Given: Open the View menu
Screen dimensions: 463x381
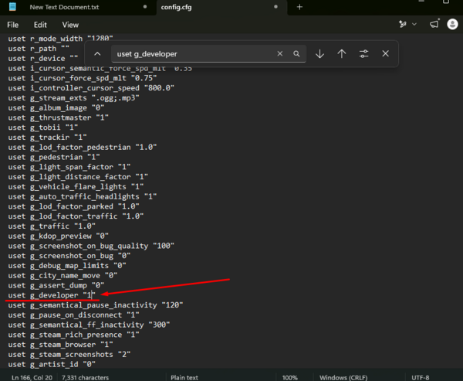Looking at the screenshot, I should pos(70,25).
